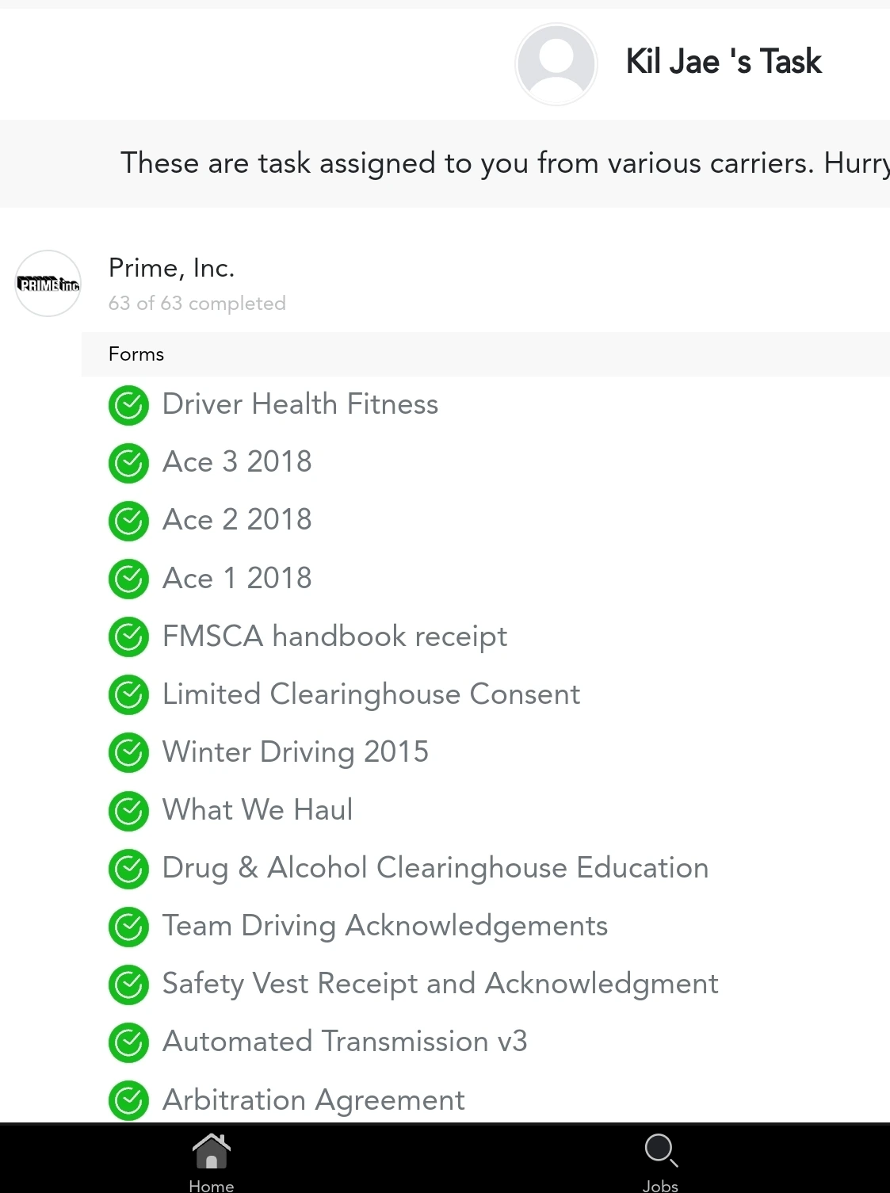Viewport: 890px width, 1193px height.
Task: Tap the green check beside What We Haul
Action: [128, 811]
